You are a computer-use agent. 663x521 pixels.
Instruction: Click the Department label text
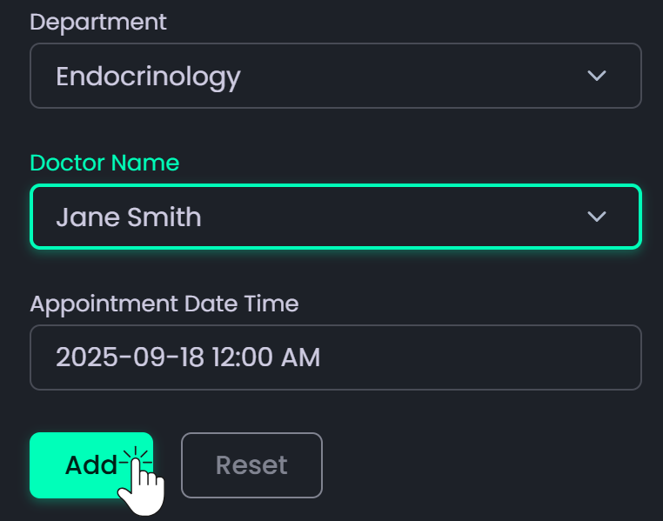point(97,22)
